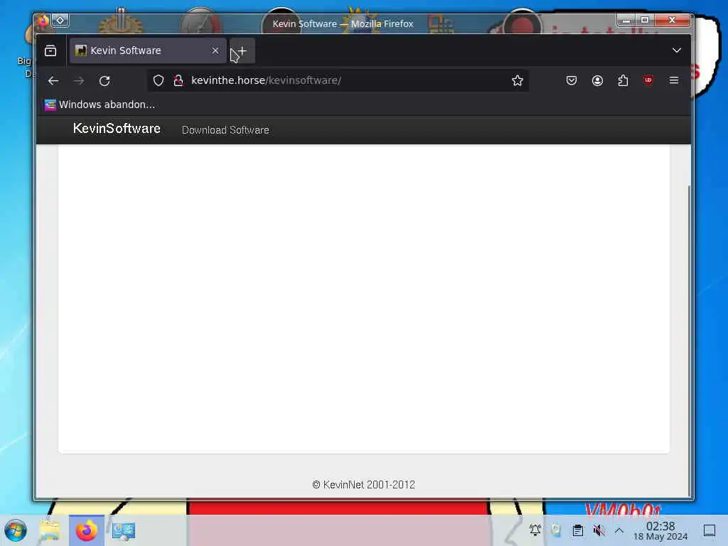Open the clipboard tray icon
The width and height of the screenshot is (728, 546).
click(x=577, y=530)
